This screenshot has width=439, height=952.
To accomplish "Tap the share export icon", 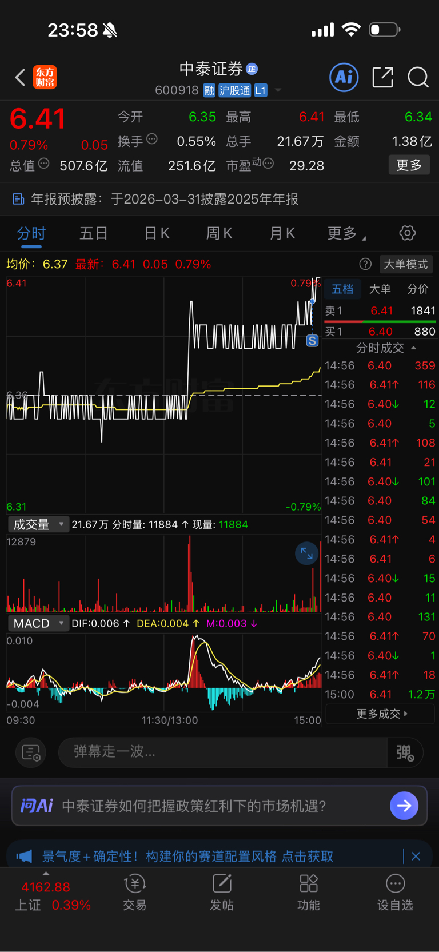I will (382, 77).
